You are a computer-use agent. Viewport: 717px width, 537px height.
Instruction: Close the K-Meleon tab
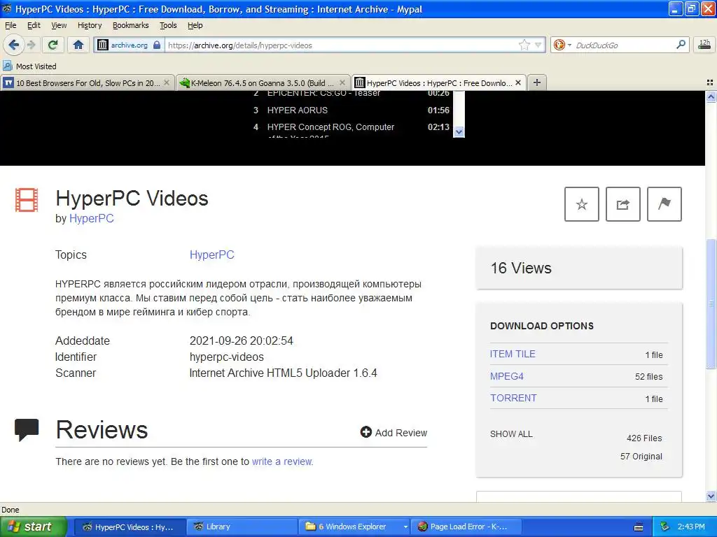click(342, 83)
